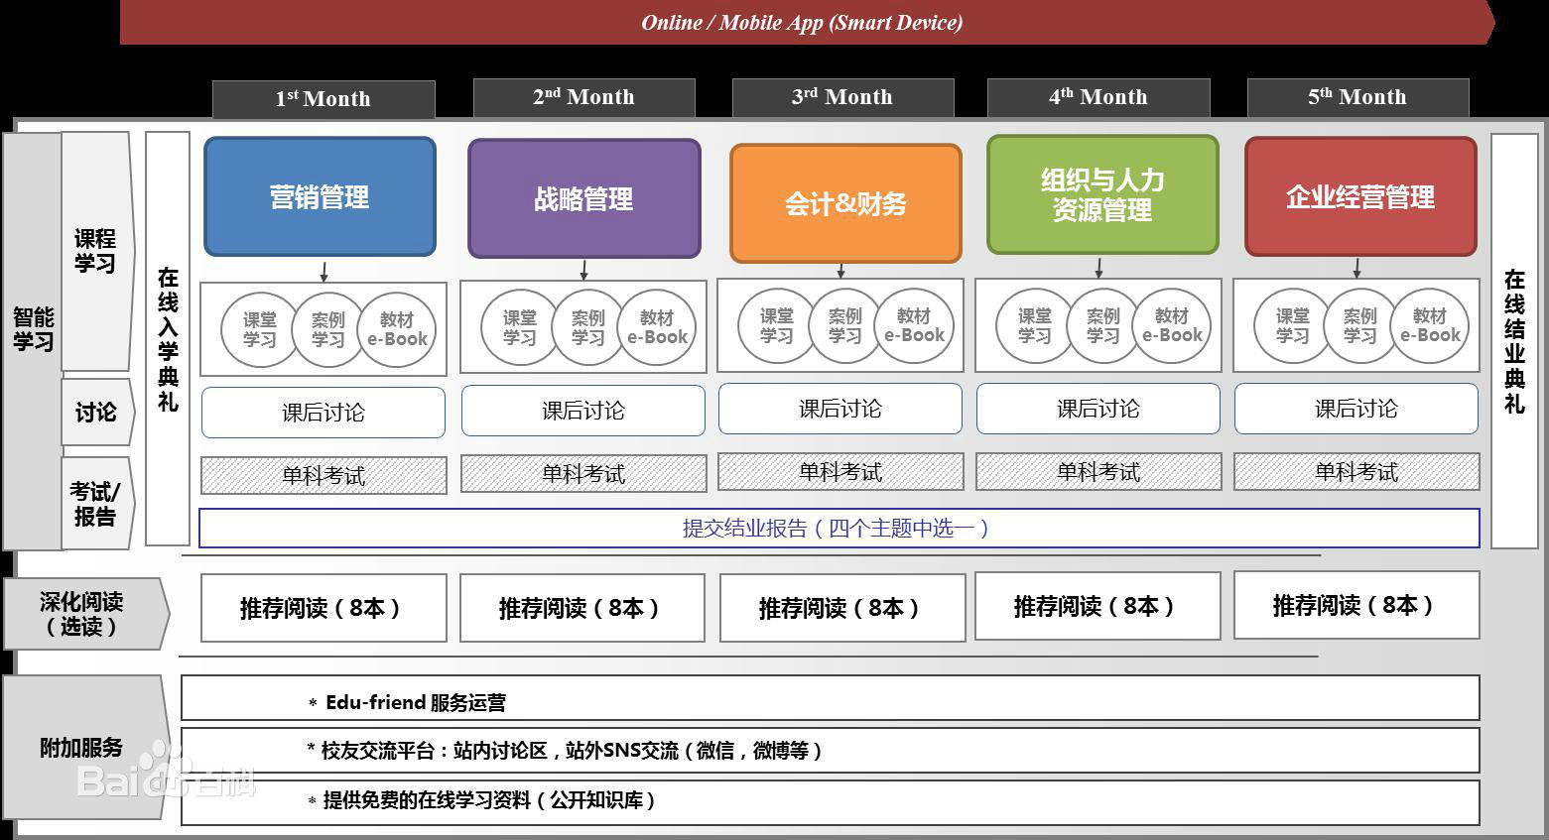Select 教材e-Book circle under 战略管理
Image resolution: width=1549 pixels, height=840 pixels.
click(657, 328)
